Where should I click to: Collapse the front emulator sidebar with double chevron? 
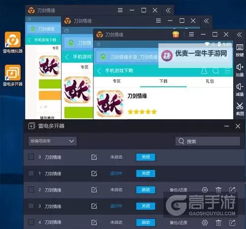[x=239, y=34]
